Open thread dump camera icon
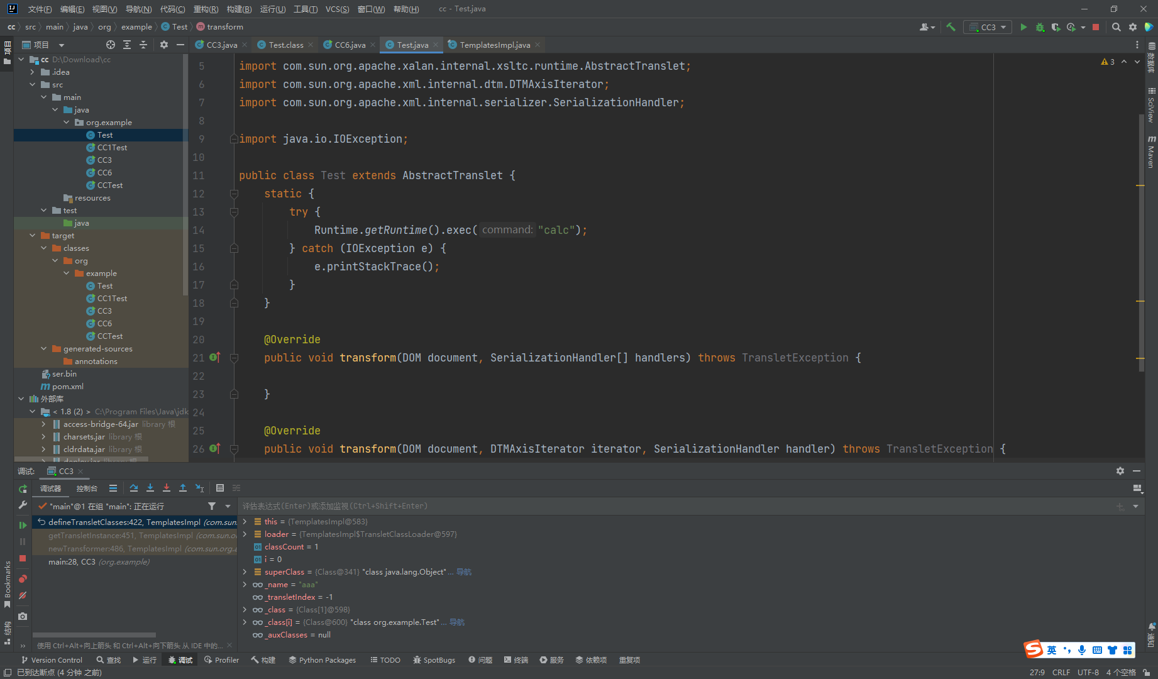This screenshot has width=1158, height=679. point(23,616)
